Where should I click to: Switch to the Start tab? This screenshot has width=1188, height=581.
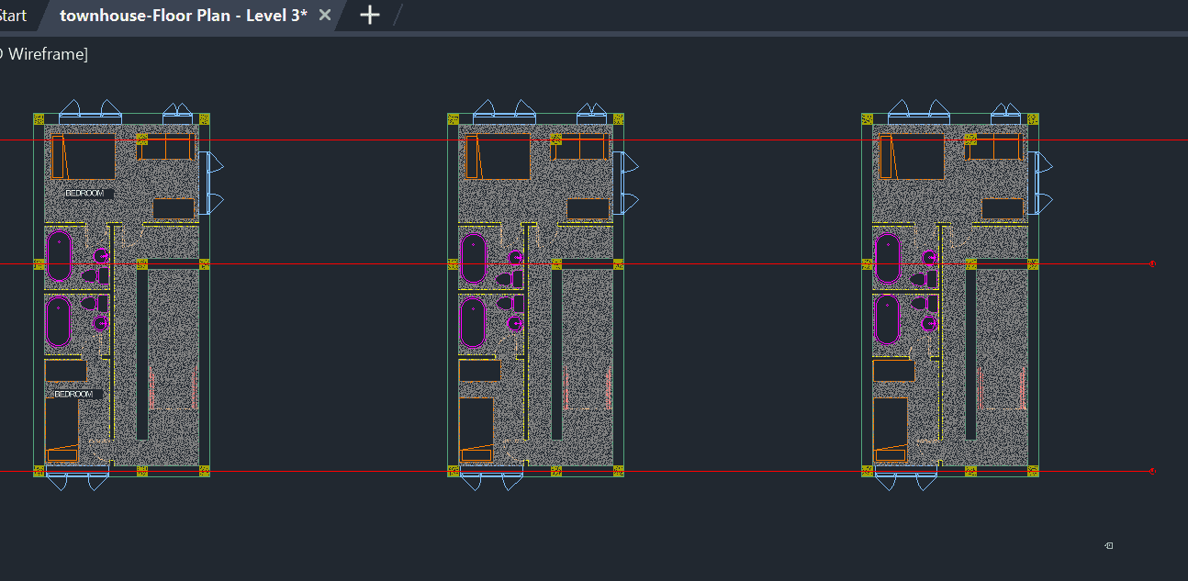pyautogui.click(x=13, y=16)
